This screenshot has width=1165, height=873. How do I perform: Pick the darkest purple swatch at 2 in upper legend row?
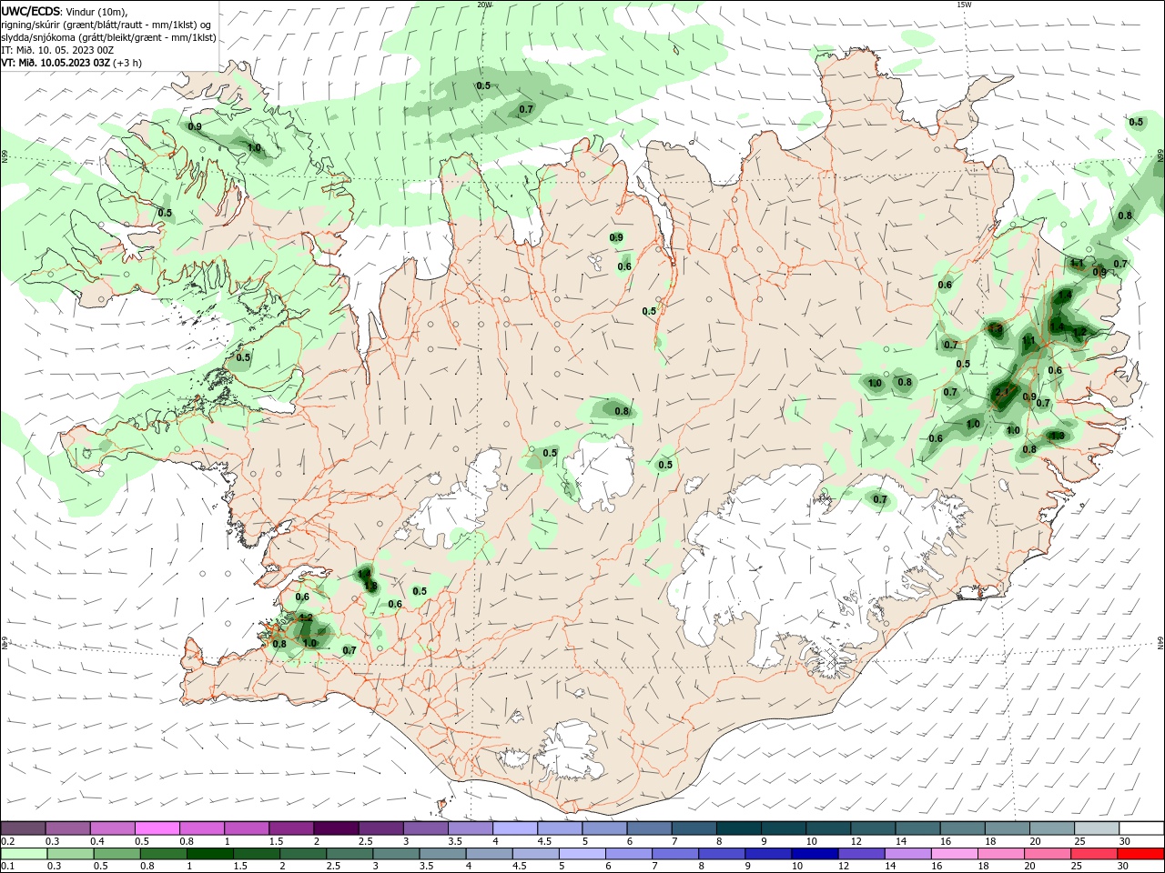coord(335,828)
